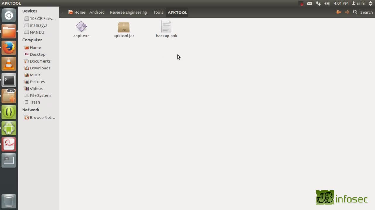The height and width of the screenshot is (210, 375).
Task: Launch VLC media player from launcher
Action: (x=9, y=64)
